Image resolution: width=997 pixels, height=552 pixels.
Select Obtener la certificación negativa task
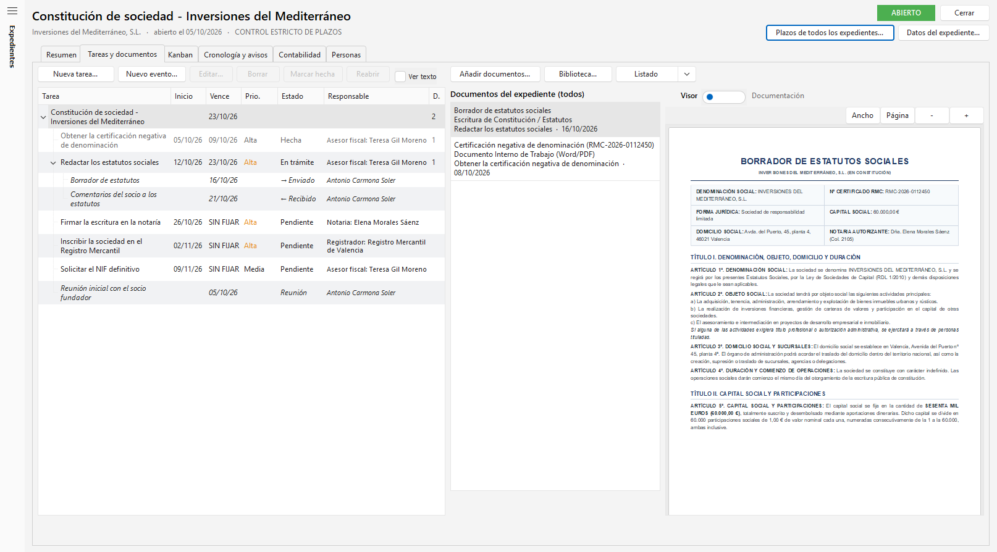pyautogui.click(x=242, y=140)
